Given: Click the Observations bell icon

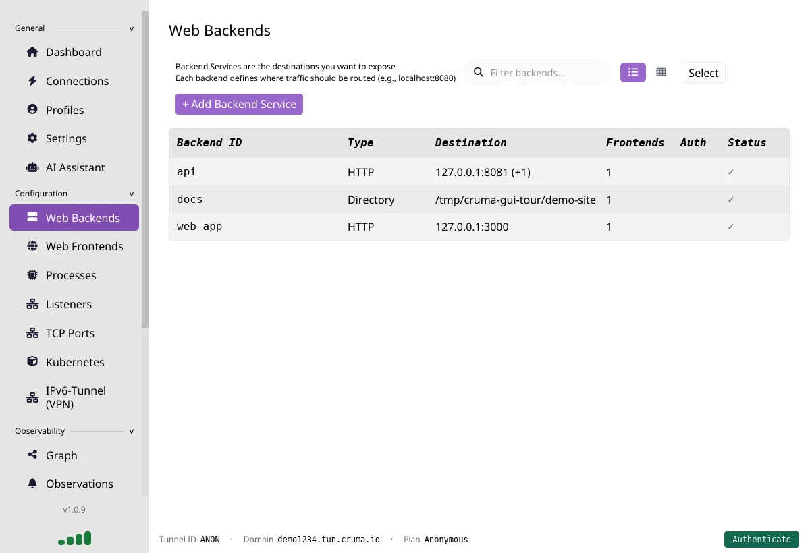Looking at the screenshot, I should tap(32, 484).
